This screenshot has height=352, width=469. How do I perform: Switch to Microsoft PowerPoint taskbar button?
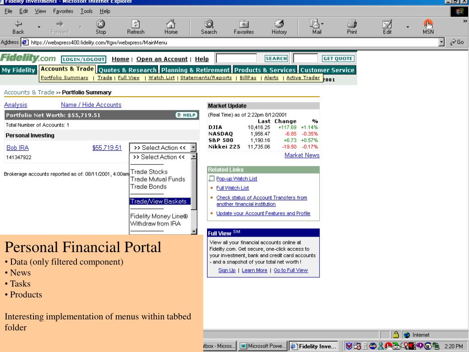[x=262, y=346]
